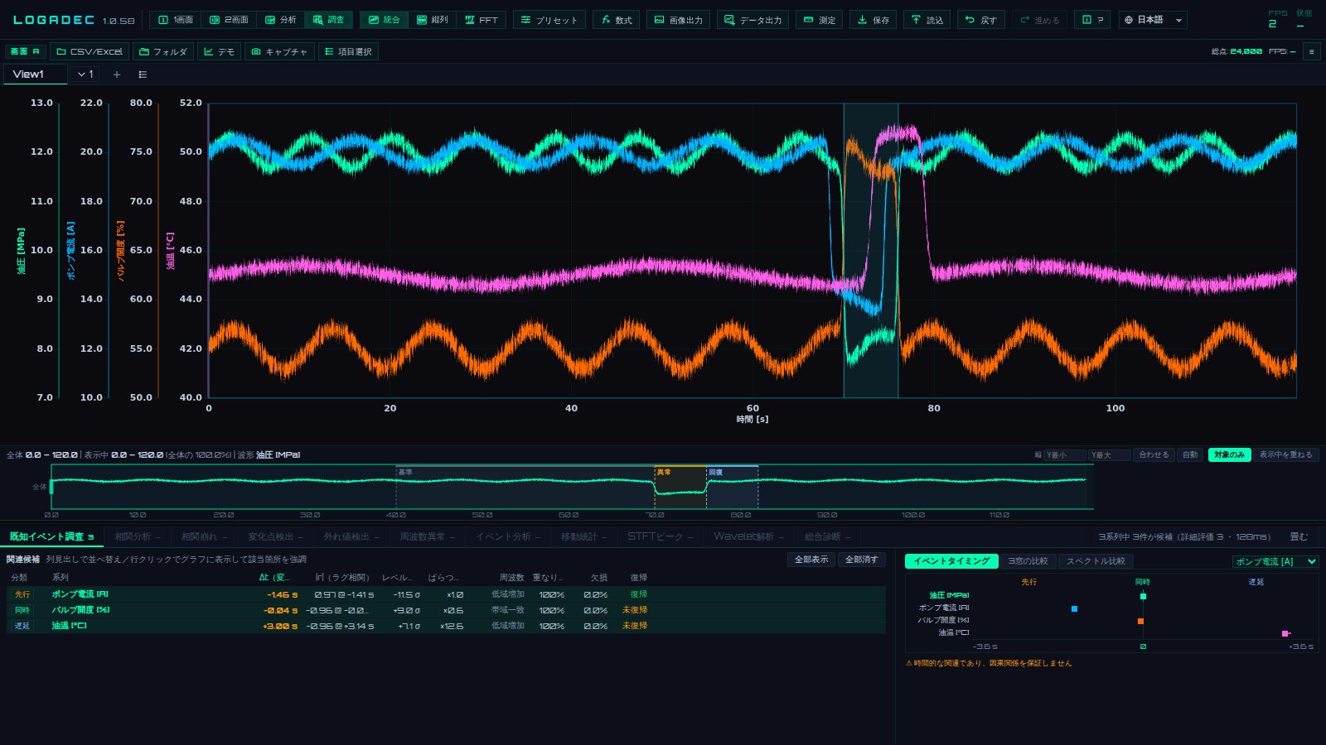This screenshot has width=1326, height=745.
Task: Toggle 表示中を重ねる overlay option
Action: [1285, 454]
